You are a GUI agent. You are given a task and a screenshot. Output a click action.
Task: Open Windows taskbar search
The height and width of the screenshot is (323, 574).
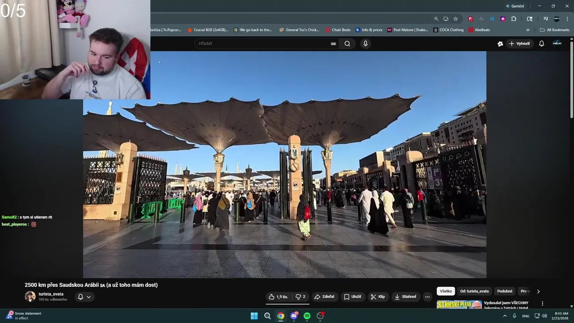tap(267, 316)
